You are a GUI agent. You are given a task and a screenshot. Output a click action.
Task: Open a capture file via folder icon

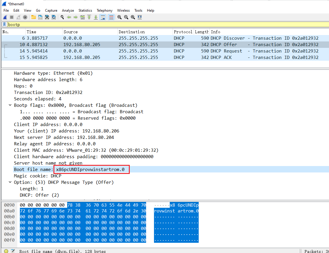[34, 17]
